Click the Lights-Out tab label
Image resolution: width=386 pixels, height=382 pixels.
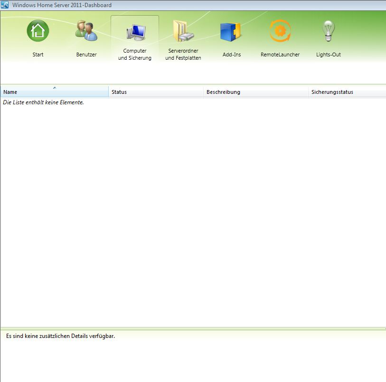point(329,55)
